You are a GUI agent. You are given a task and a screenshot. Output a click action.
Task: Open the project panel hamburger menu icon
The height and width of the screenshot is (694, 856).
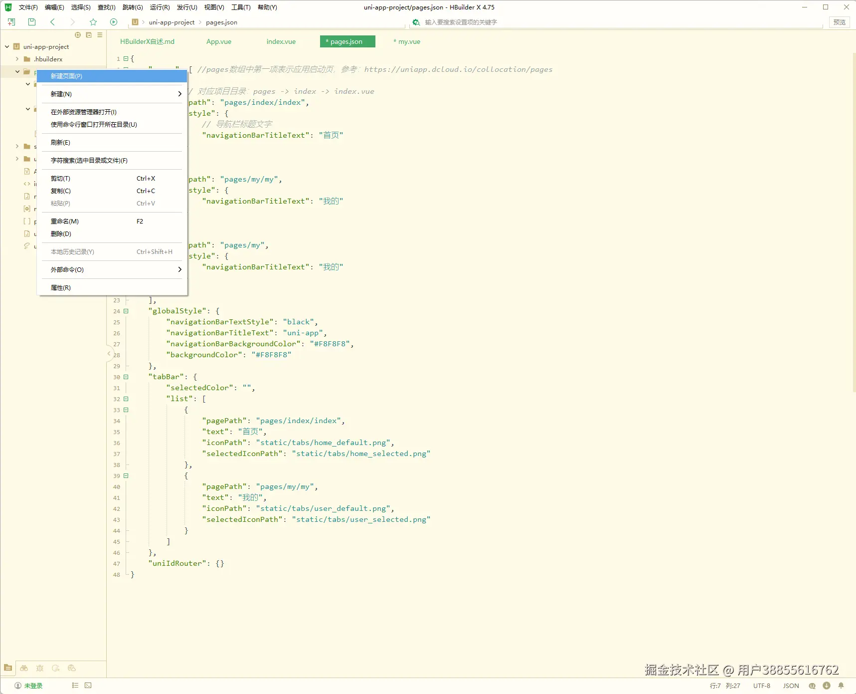tap(100, 35)
